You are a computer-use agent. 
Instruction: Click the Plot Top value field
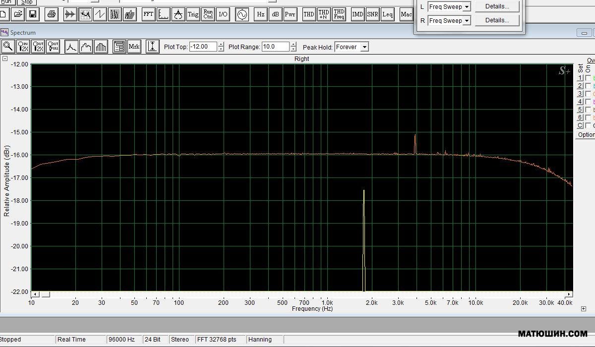[203, 47]
